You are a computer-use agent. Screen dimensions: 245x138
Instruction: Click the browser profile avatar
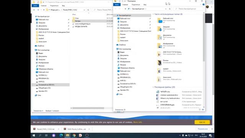pyautogui.click(x=207, y=7)
